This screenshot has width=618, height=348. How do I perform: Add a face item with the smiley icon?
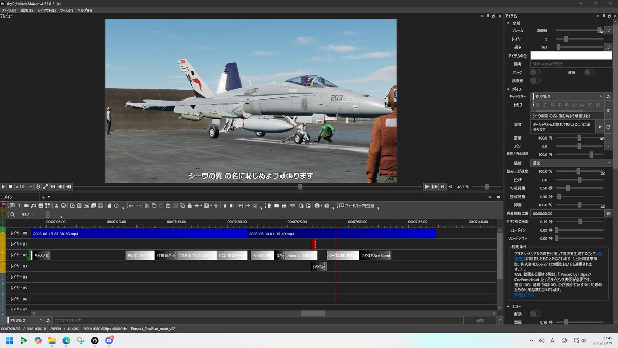(x=63, y=206)
